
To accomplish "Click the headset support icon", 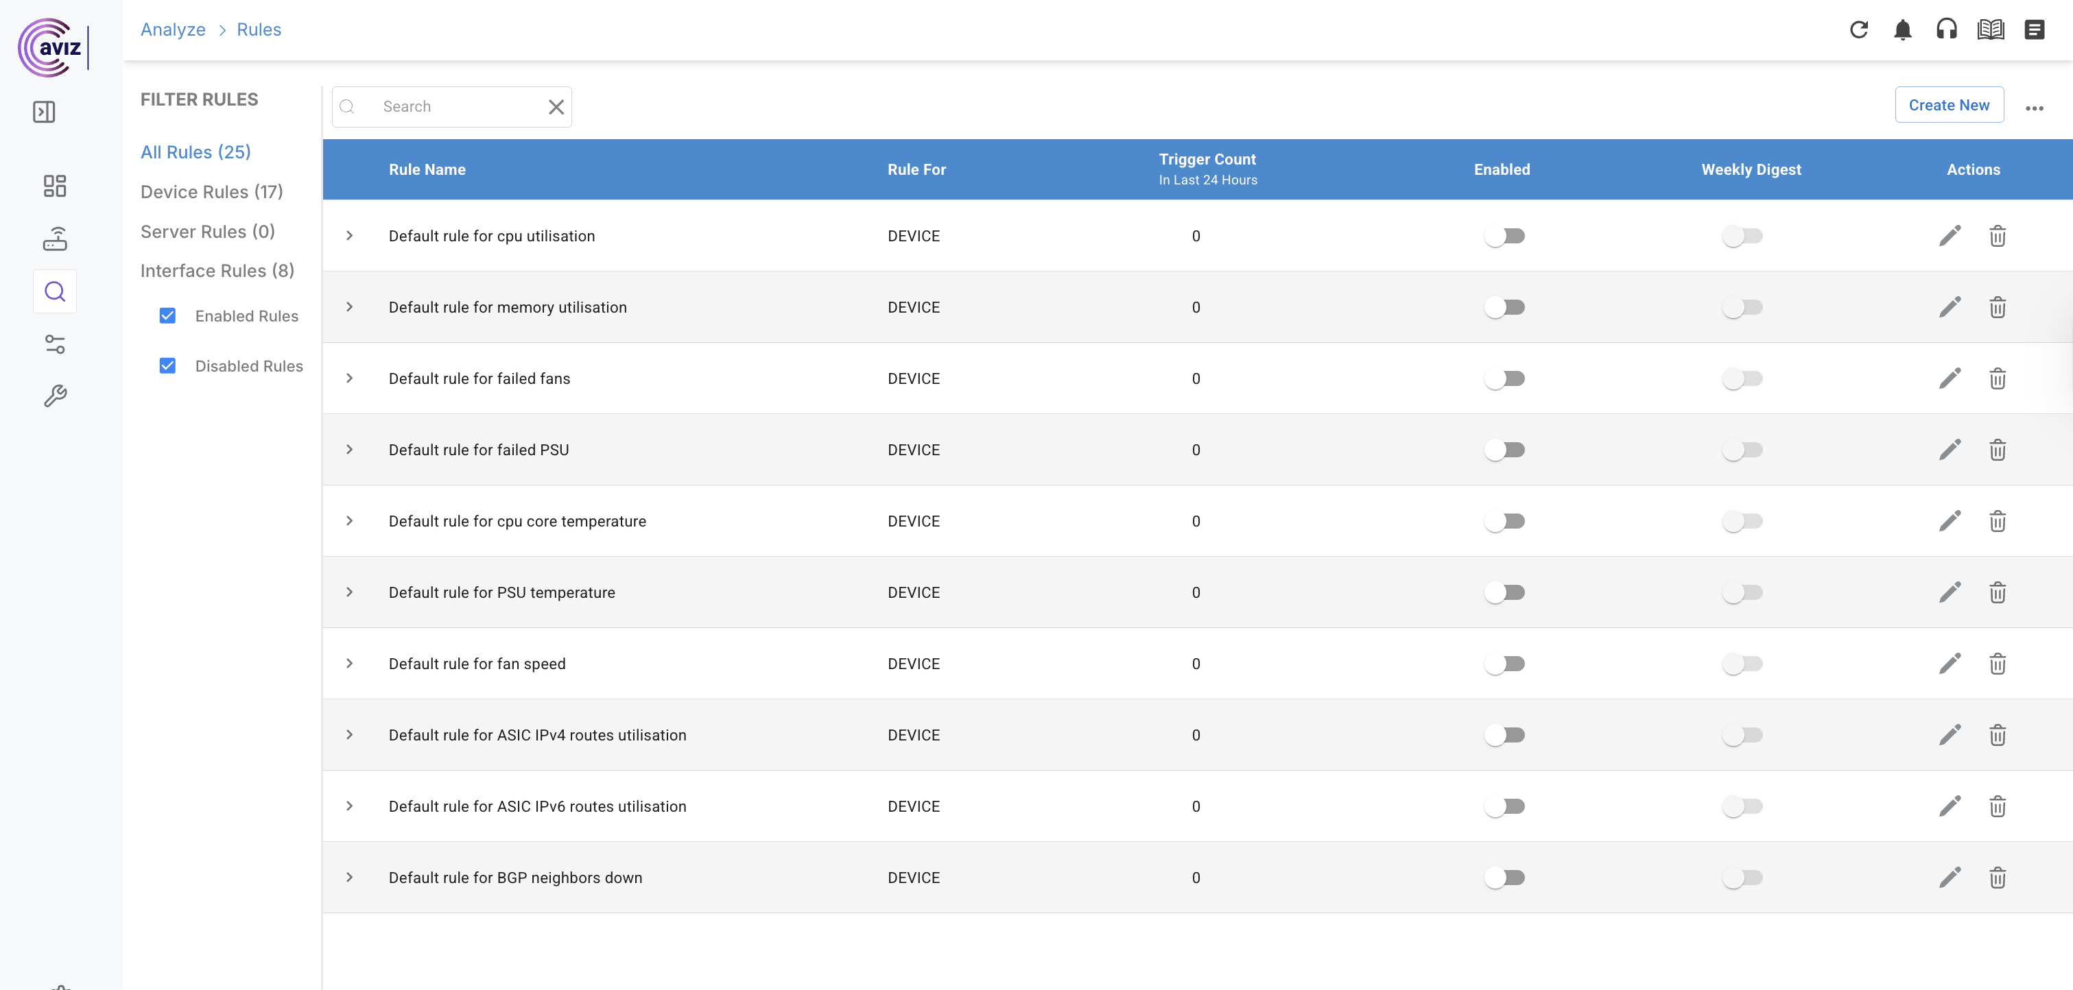I will pyautogui.click(x=1946, y=29).
